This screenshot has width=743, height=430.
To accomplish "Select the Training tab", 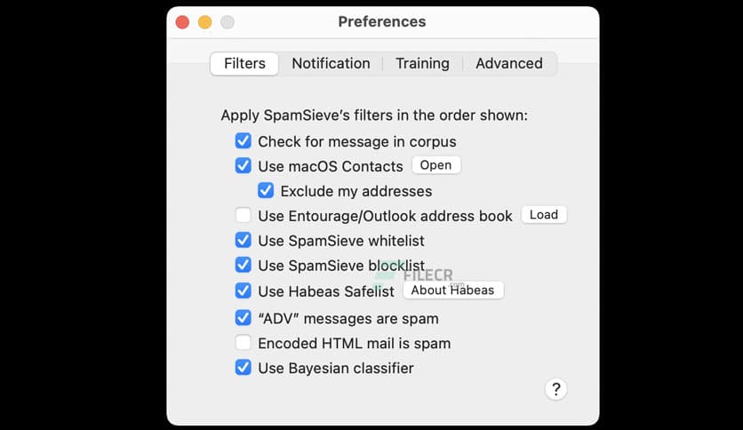I will [422, 64].
